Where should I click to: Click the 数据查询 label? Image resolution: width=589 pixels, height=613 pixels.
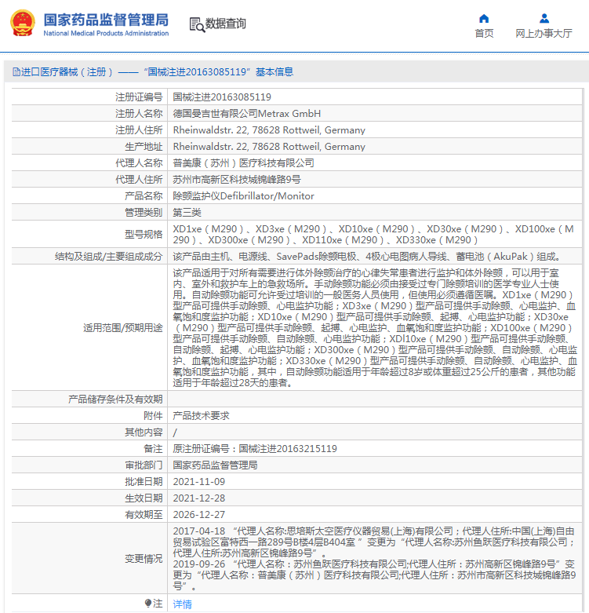point(226,24)
